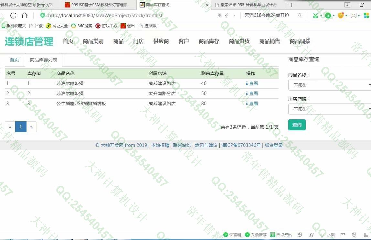Open 下载 manager in status bar
Image resolution: width=371 pixels, height=240 pixels.
coord(327,235)
